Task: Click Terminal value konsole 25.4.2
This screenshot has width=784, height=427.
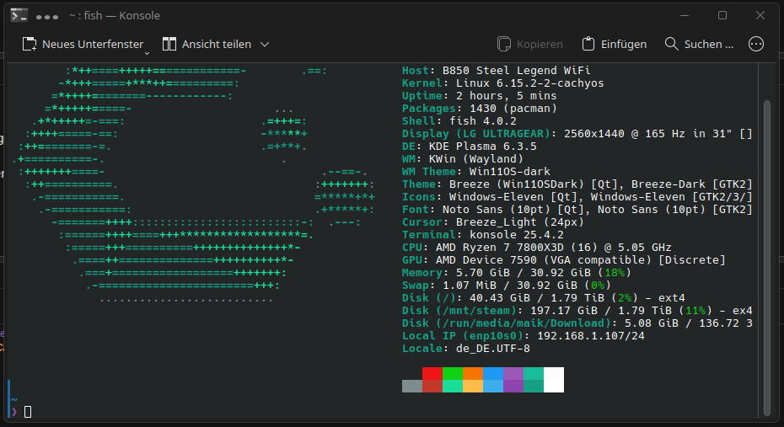Action: (517, 235)
